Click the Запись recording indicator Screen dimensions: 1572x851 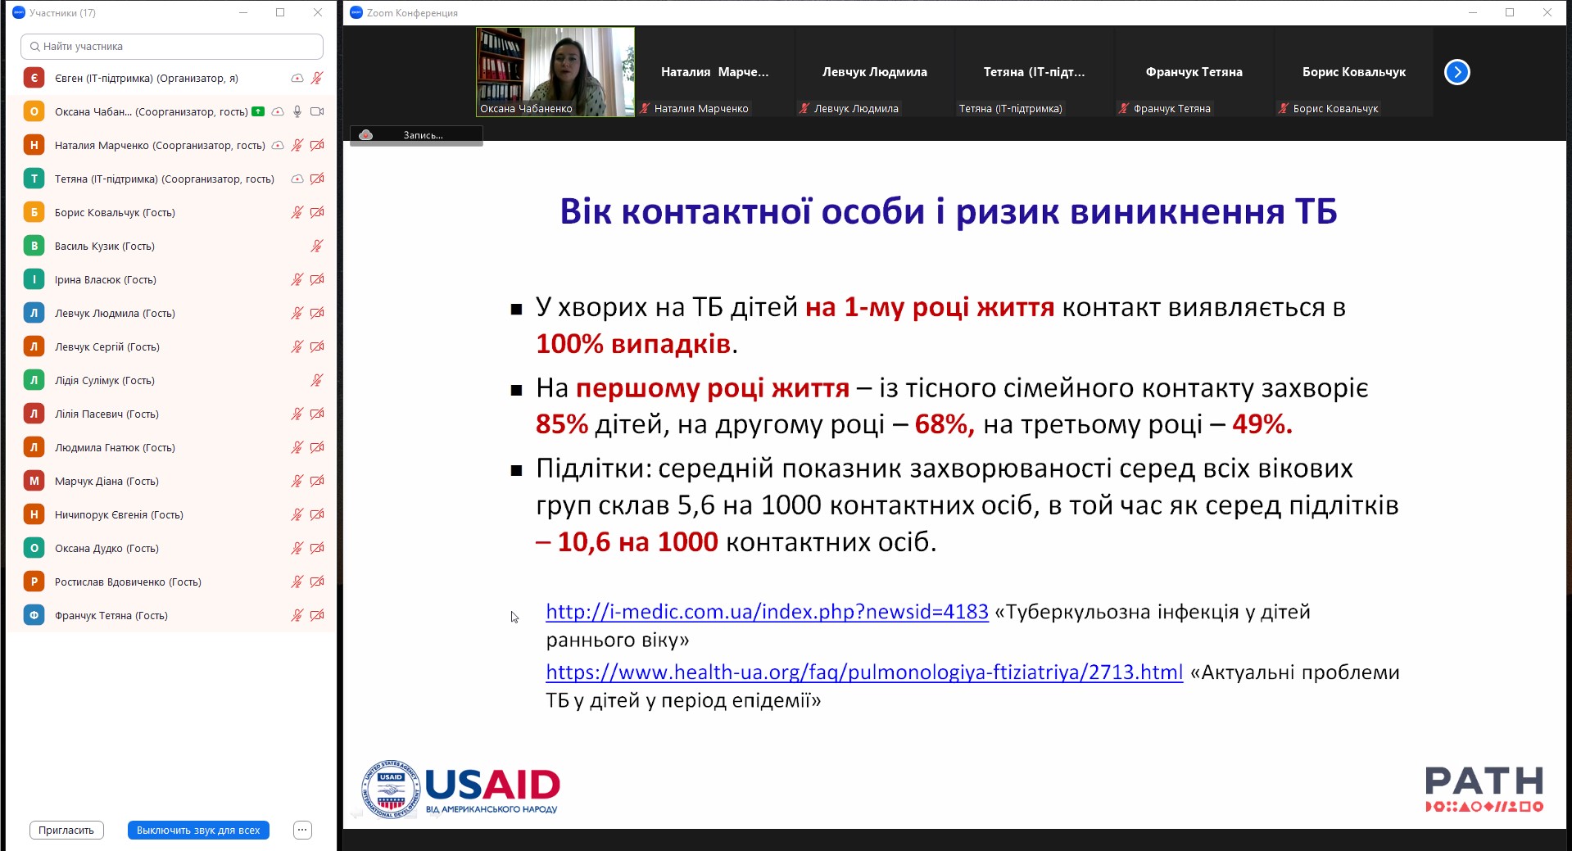416,135
